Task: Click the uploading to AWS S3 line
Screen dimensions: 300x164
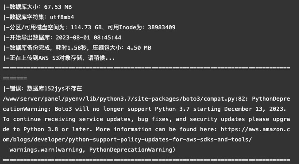Action: pyautogui.click(x=59, y=58)
